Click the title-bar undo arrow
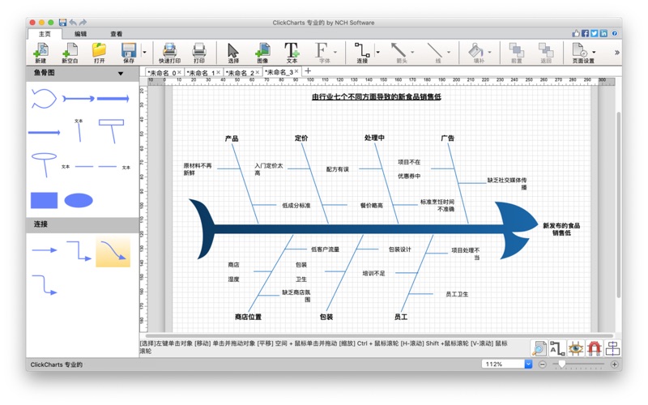This screenshot has height=405, width=648. tap(73, 23)
